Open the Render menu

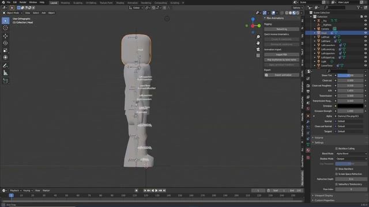(23, 2)
